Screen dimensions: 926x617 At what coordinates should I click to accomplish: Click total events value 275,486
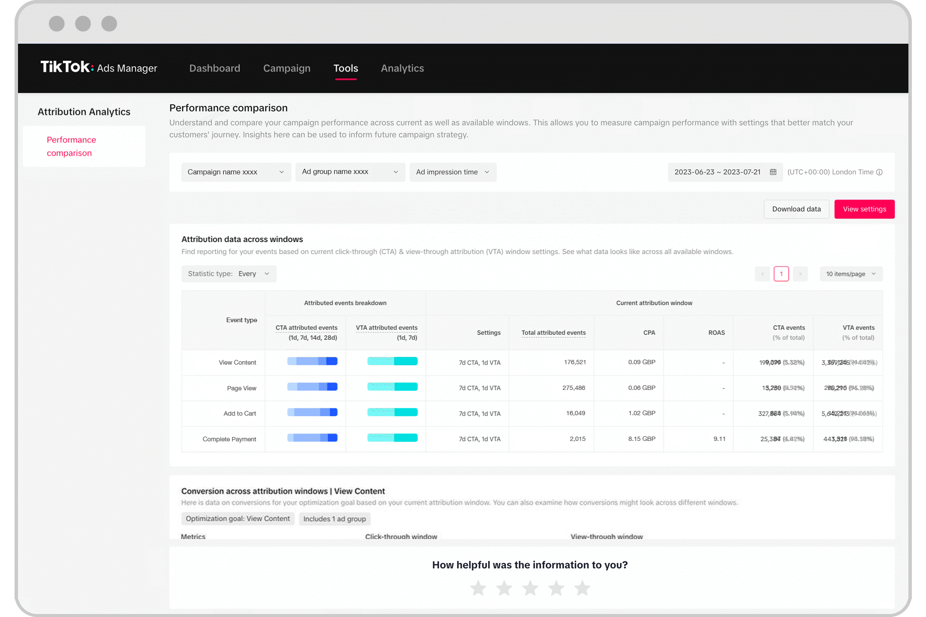click(574, 388)
